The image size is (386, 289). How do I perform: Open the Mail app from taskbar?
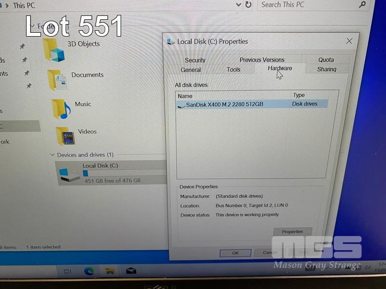tap(131, 271)
